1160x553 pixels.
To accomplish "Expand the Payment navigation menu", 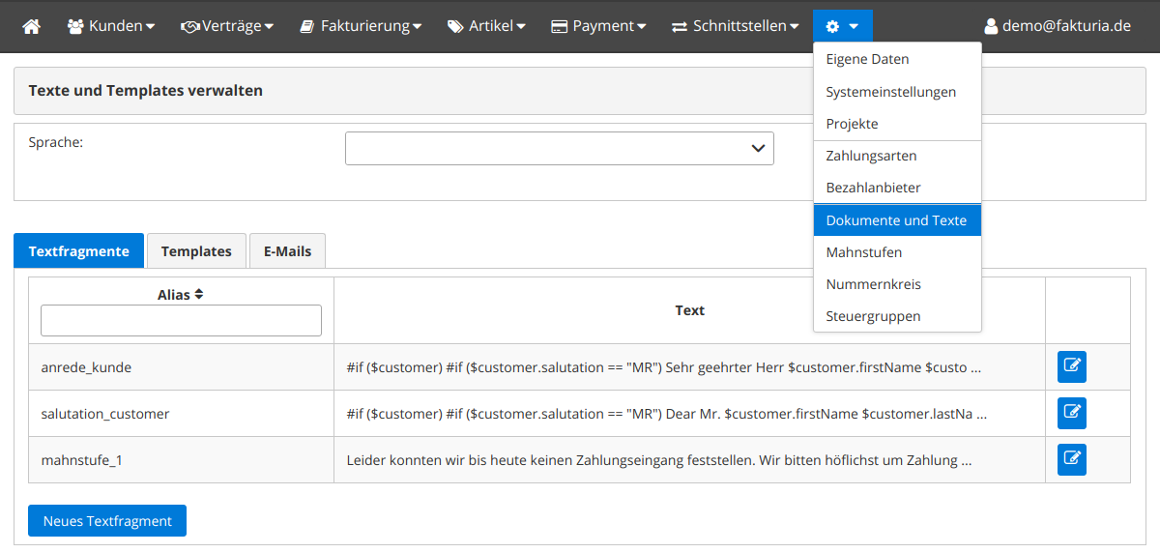I will click(598, 26).
